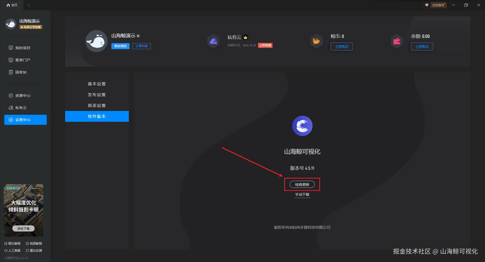The image size is (485, 262).
Task: Open a new tab with the plus icon
Action: (29, 5)
